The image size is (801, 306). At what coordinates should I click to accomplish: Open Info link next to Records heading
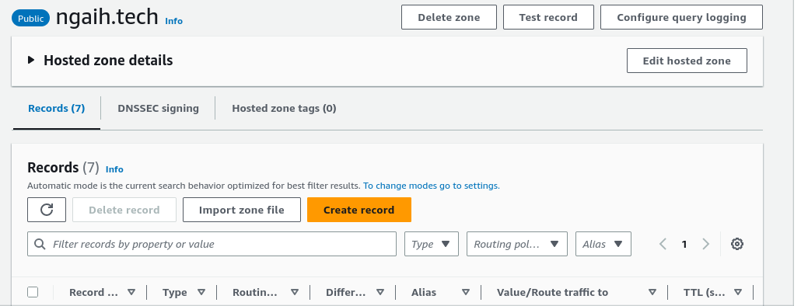[x=114, y=169]
